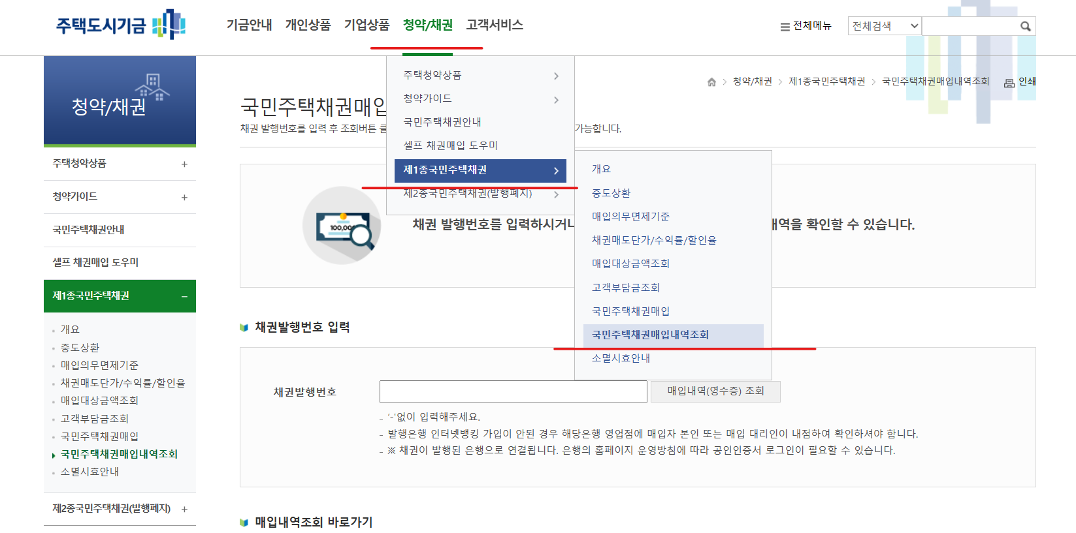Viewport: 1076px width, 533px height.
Task: Choose 채권매도단가/수익률/할인율 in the submenu
Action: 654,240
